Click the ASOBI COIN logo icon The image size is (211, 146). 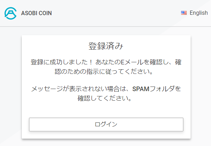(10, 13)
